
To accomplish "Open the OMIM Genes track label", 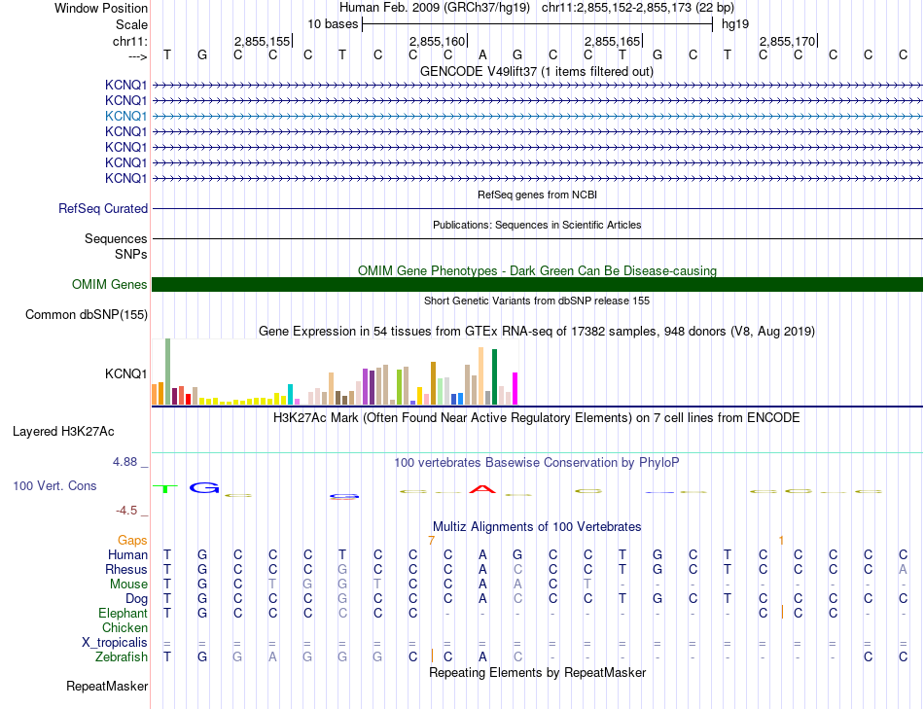I will tap(109, 285).
